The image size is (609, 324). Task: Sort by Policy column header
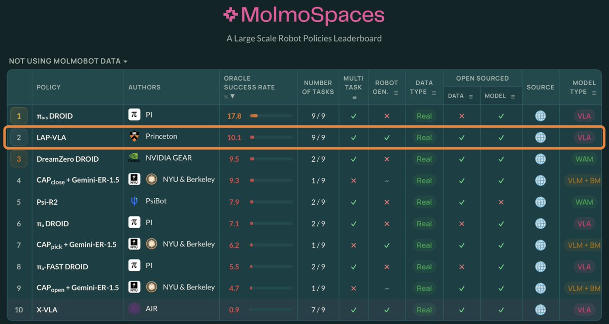click(49, 87)
